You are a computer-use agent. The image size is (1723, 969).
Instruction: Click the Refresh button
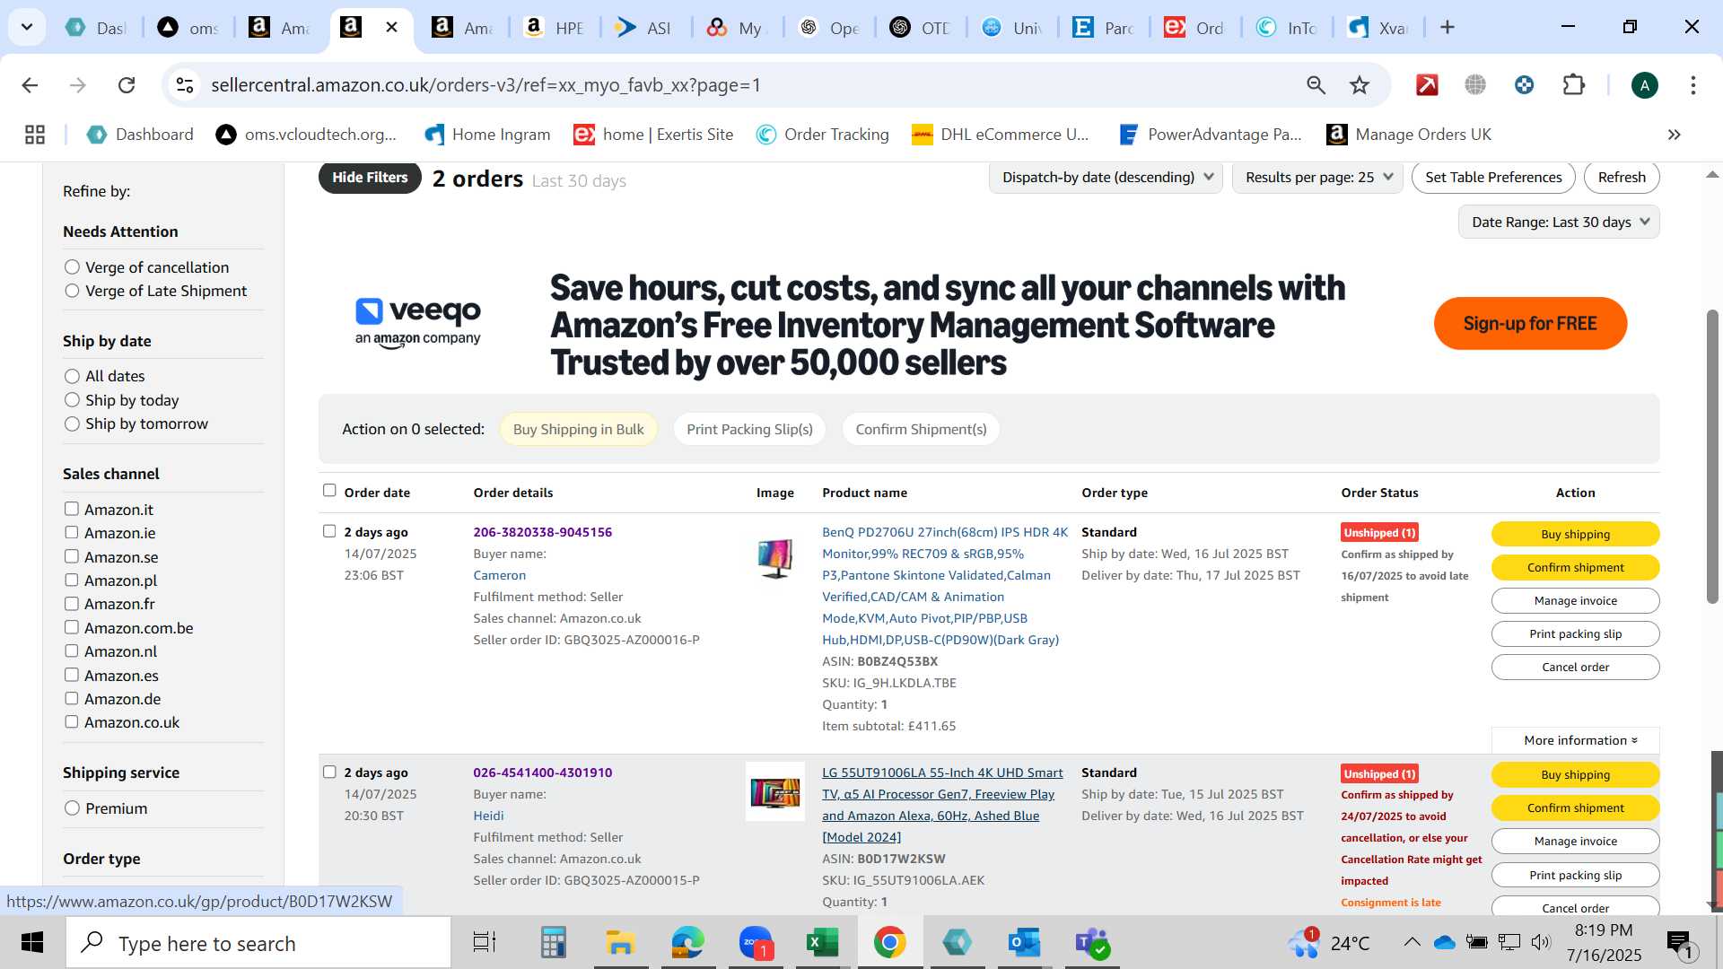coord(1622,178)
